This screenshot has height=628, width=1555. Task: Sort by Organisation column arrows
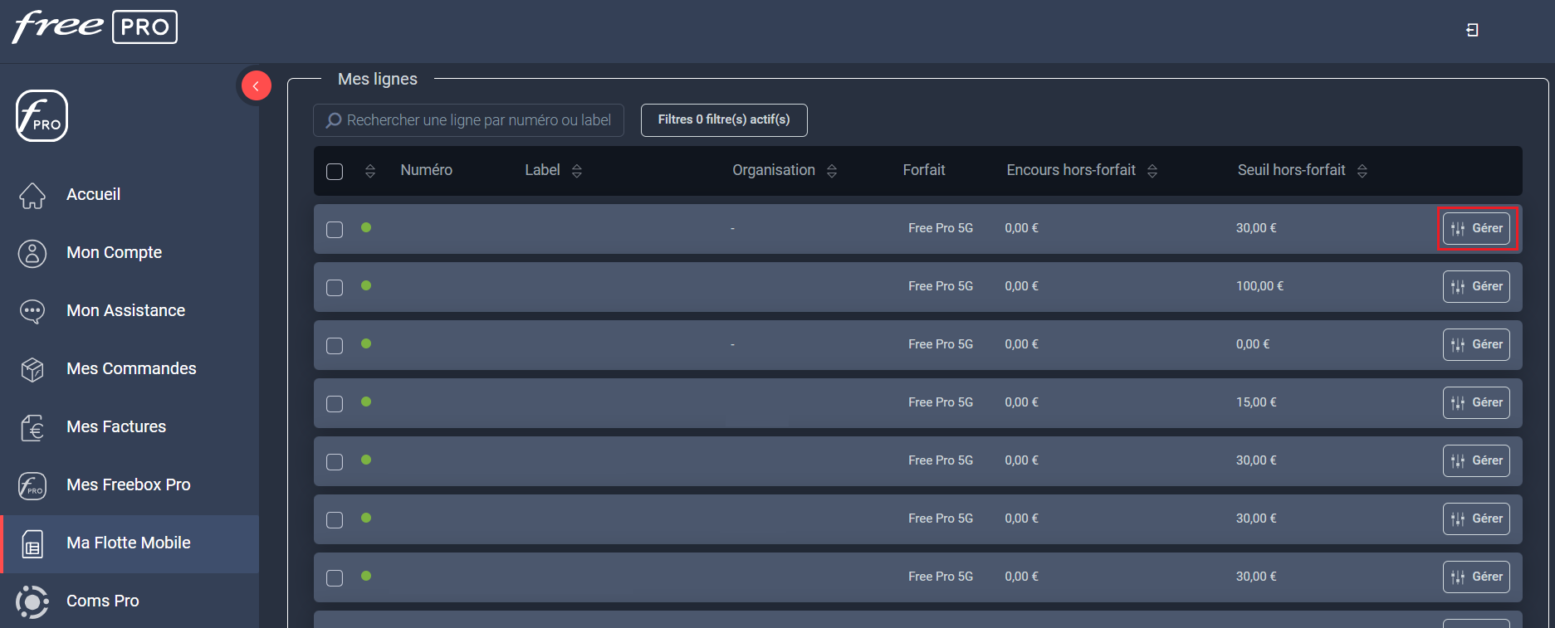coord(832,171)
